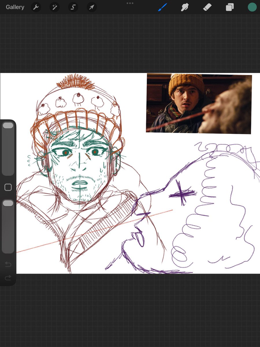
Task: Redo the last action
Action: click(8, 278)
